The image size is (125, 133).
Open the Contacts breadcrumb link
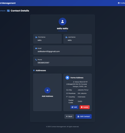click(2, 11)
